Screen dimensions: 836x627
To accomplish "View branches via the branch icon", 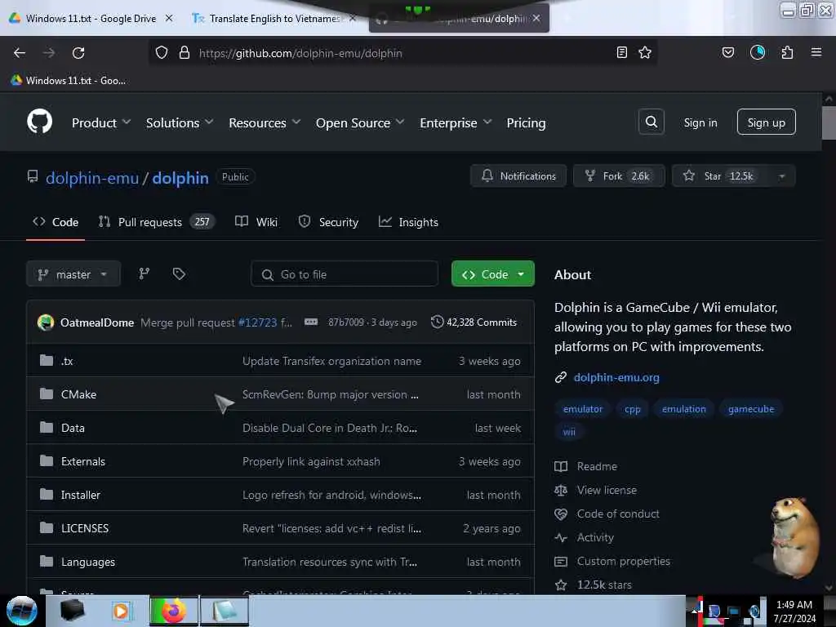I will pos(144,274).
